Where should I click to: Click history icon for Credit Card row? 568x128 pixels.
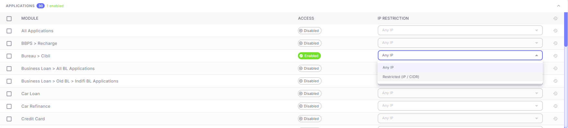click(555, 119)
